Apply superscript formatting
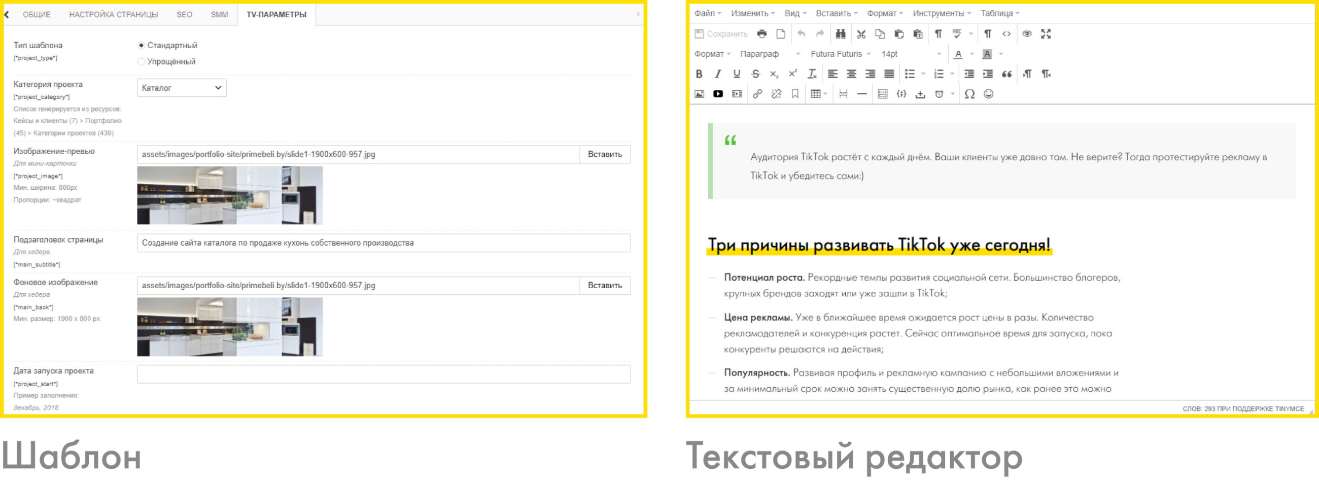1319x482 pixels. pos(793,74)
